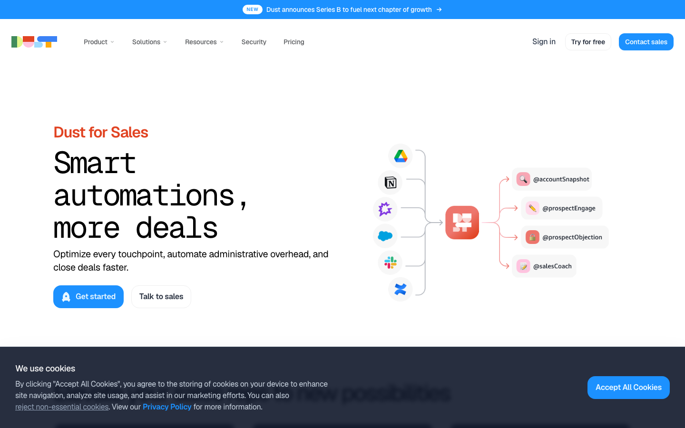Open the Security page

click(x=254, y=42)
